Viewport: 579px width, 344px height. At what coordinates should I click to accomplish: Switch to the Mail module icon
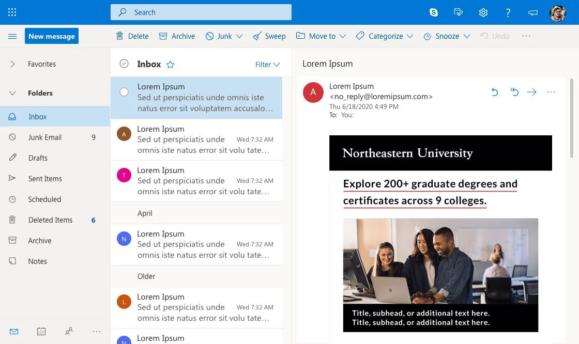[x=14, y=332]
